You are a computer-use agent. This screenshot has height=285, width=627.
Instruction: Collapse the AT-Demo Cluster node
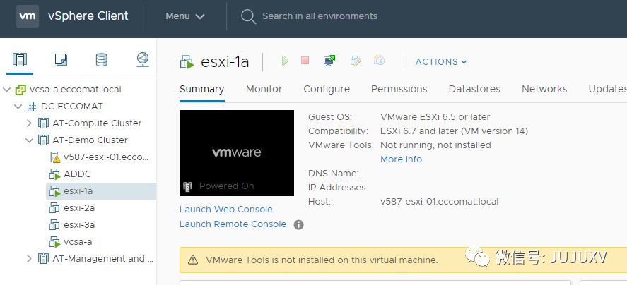(29, 140)
